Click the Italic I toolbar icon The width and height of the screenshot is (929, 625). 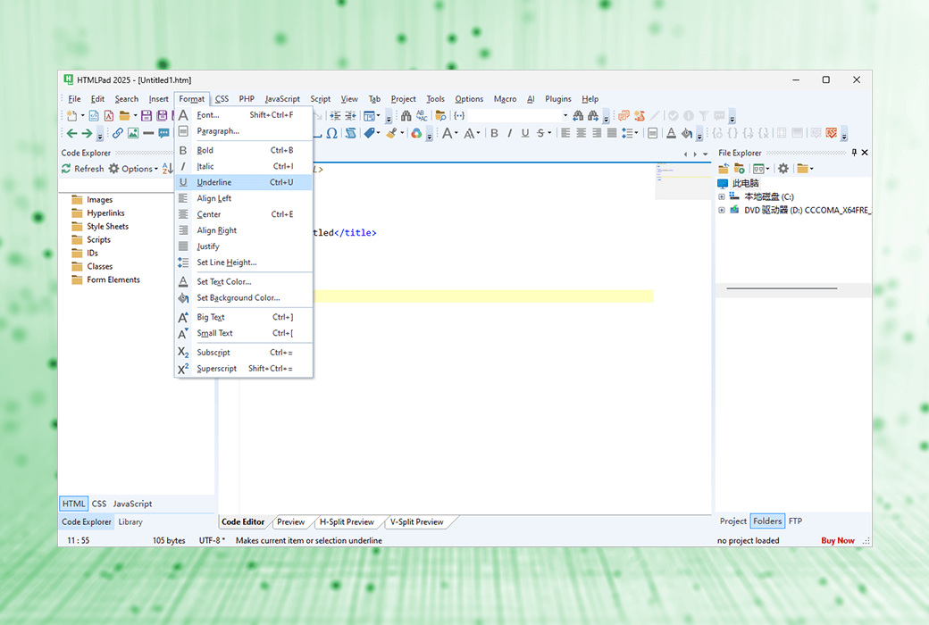(x=509, y=133)
